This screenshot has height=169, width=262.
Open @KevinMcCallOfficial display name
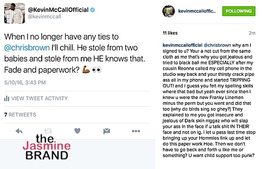[x=58, y=10]
